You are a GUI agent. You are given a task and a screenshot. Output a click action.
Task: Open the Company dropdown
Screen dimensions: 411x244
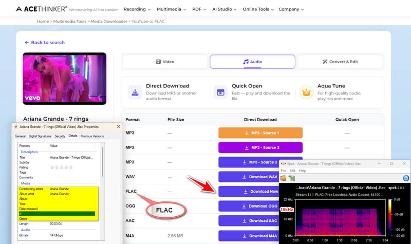[291, 9]
